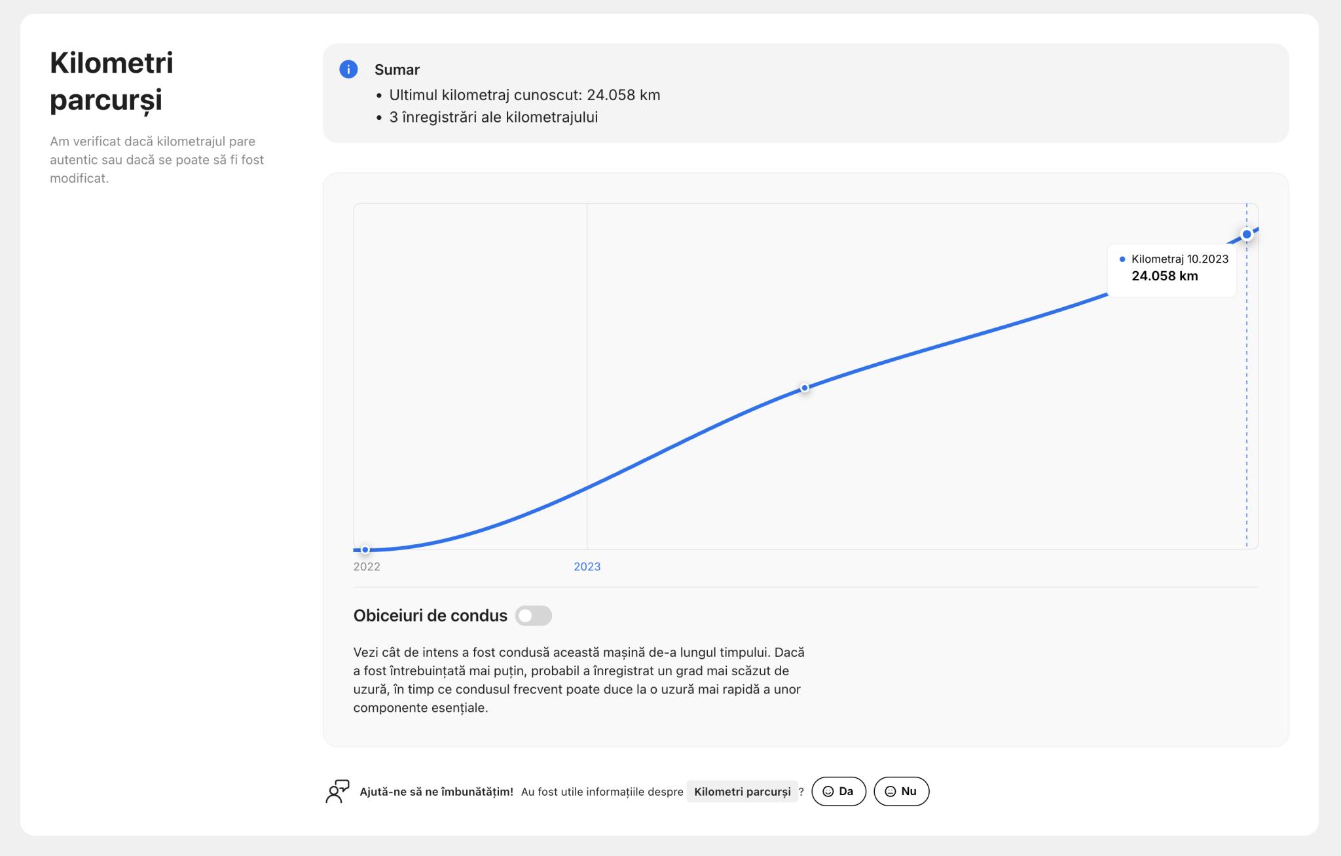The image size is (1341, 856).
Task: Click the neutral face icon in Nu button
Action: coord(890,791)
